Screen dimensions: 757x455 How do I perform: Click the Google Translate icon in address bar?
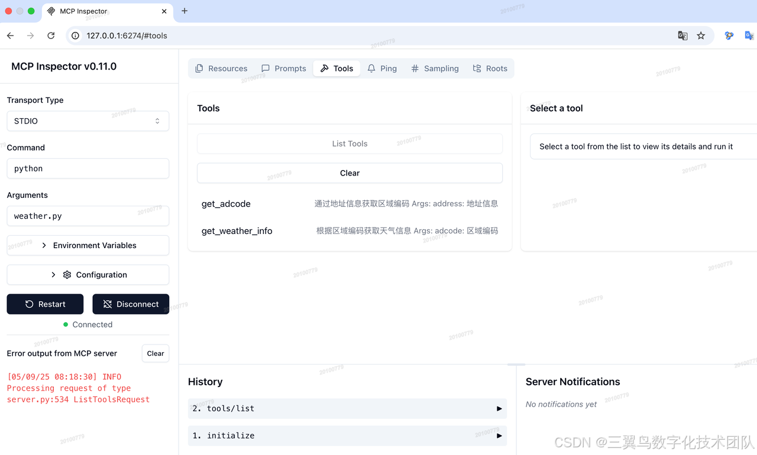tap(682, 35)
